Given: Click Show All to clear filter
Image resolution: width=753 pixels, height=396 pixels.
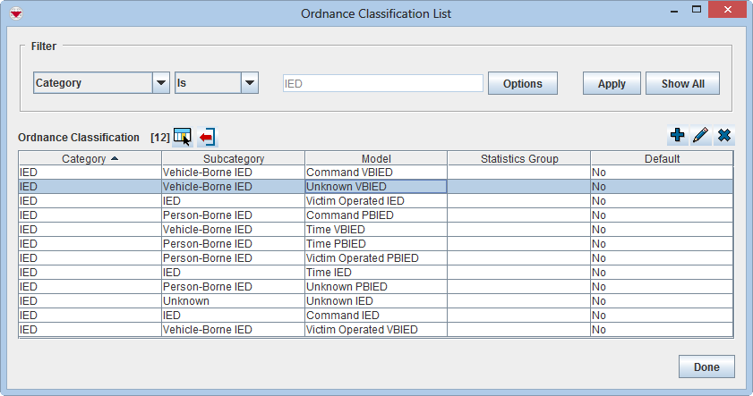Looking at the screenshot, I should click(x=682, y=83).
